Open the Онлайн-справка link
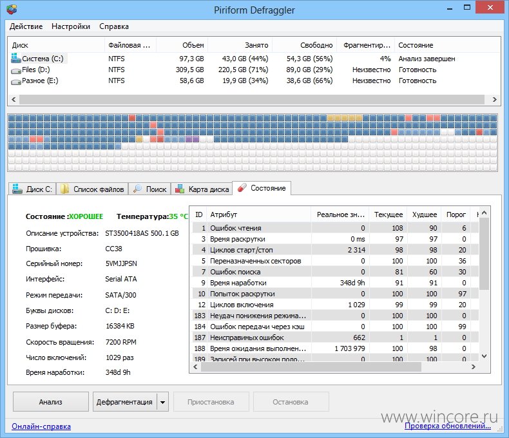The image size is (509, 438). pos(41,426)
